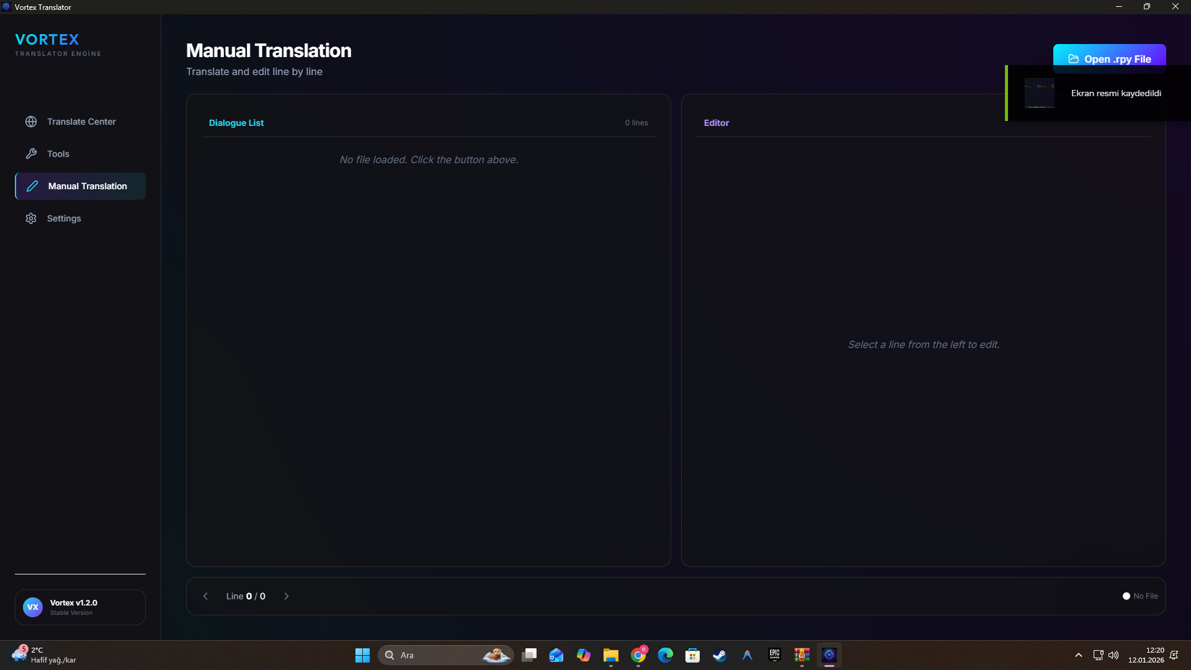Switch to Google Chrome in the taskbar
Image resolution: width=1191 pixels, height=670 pixels.
(638, 655)
